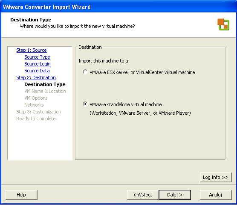Open Step 1: Source link
Viewport: 237px width, 205px height.
pyautogui.click(x=32, y=50)
